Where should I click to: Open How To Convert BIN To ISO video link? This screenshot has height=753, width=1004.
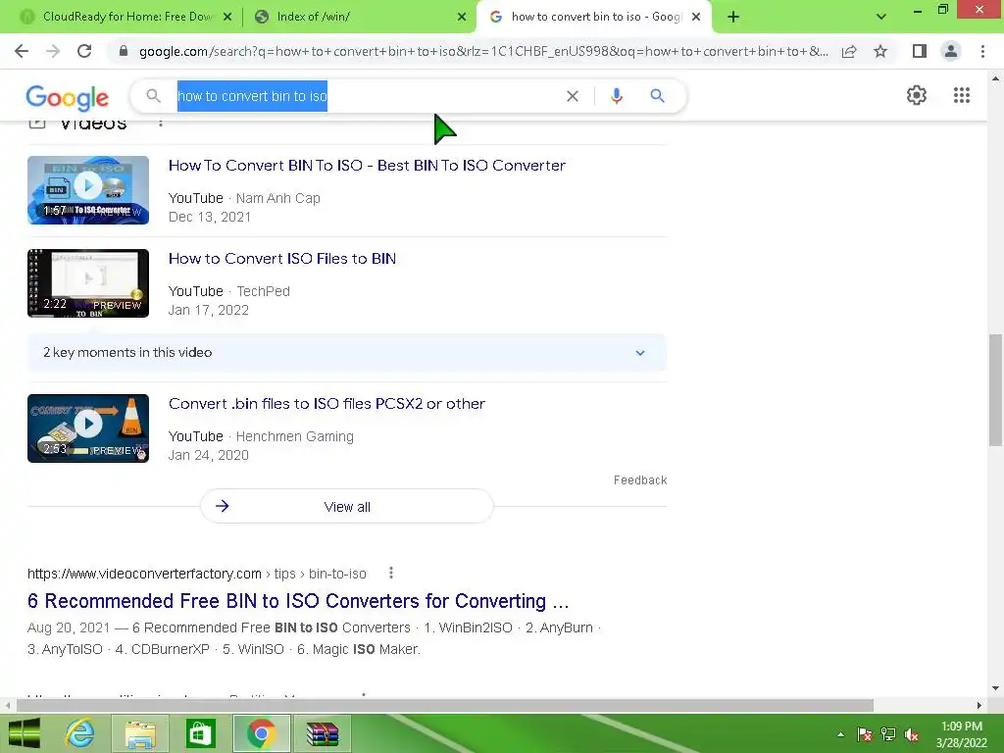[x=367, y=165]
